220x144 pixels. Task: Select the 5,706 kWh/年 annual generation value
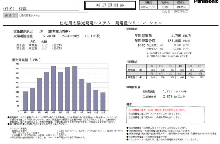[x=181, y=36]
